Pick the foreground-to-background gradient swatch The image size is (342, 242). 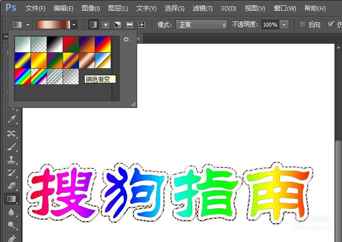pyautogui.click(x=23, y=44)
